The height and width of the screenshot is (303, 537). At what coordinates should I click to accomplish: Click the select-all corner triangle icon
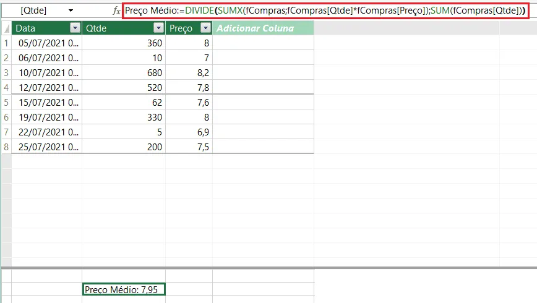click(7, 28)
